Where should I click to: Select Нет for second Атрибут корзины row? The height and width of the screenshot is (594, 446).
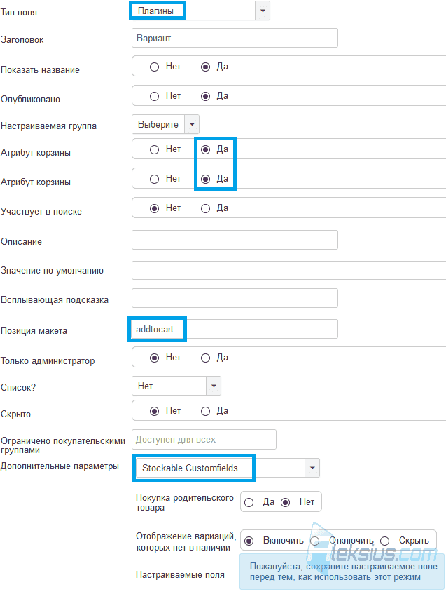point(154,179)
